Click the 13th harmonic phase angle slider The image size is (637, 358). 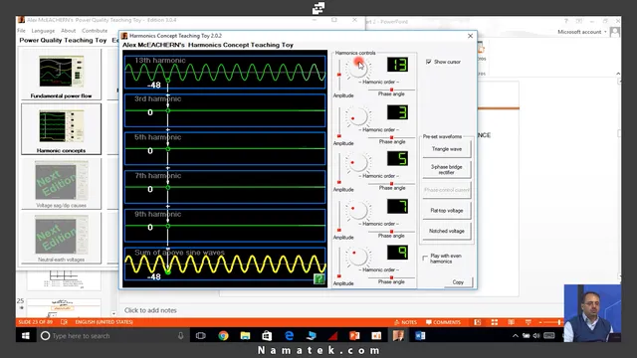point(391,89)
